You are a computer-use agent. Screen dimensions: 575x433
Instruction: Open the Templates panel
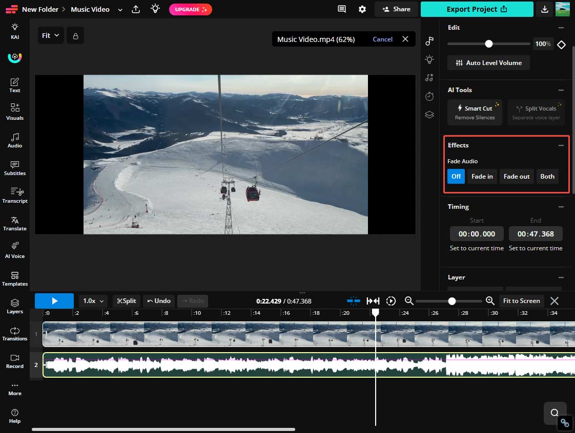pos(15,279)
